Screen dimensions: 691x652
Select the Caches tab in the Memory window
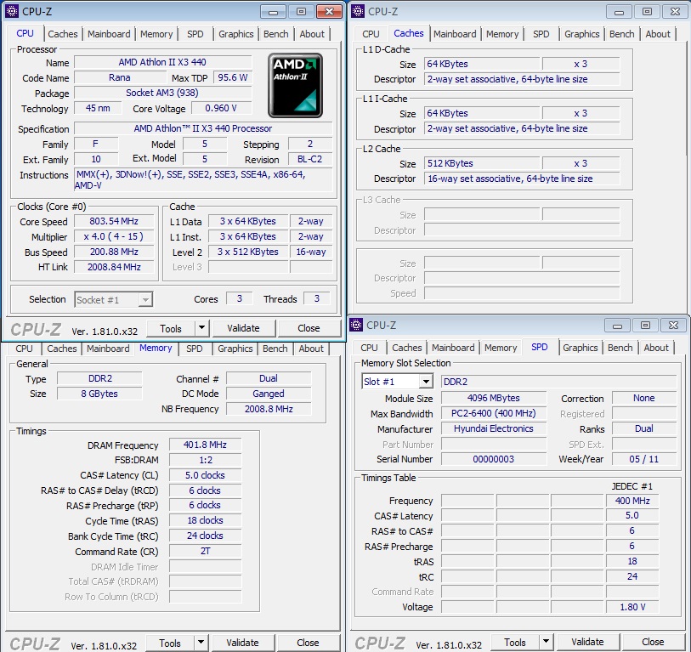tap(62, 349)
